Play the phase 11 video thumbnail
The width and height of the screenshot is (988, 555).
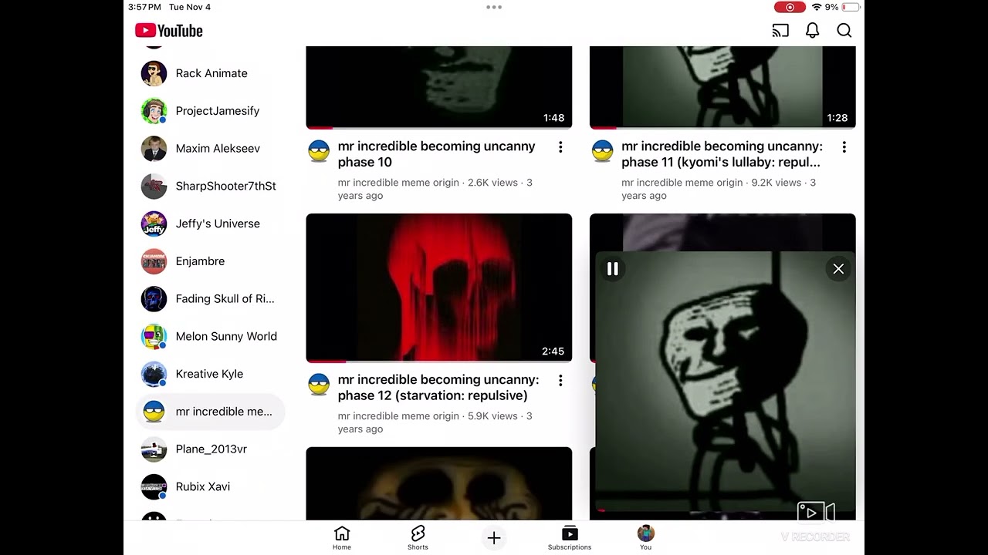click(722, 87)
